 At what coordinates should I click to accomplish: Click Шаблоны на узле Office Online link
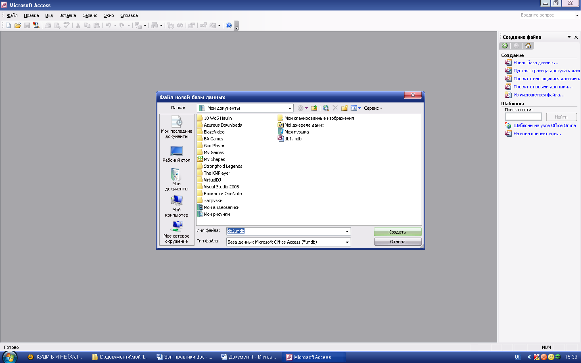pos(545,125)
